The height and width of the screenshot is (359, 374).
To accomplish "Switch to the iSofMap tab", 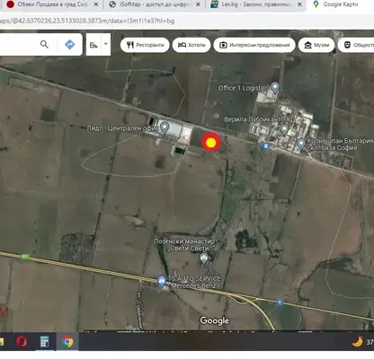I will 155,4.
